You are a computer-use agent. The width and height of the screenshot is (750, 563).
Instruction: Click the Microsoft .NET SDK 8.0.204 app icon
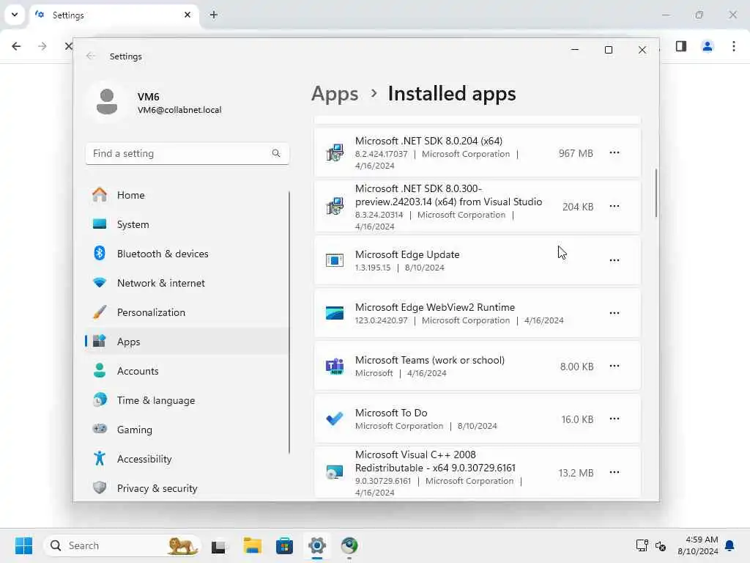(334, 152)
